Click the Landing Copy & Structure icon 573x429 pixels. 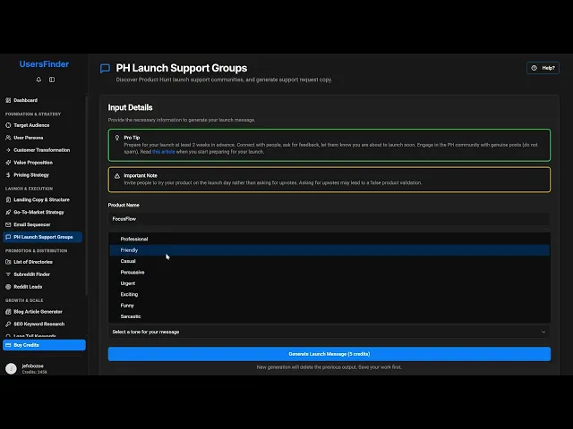(x=8, y=200)
